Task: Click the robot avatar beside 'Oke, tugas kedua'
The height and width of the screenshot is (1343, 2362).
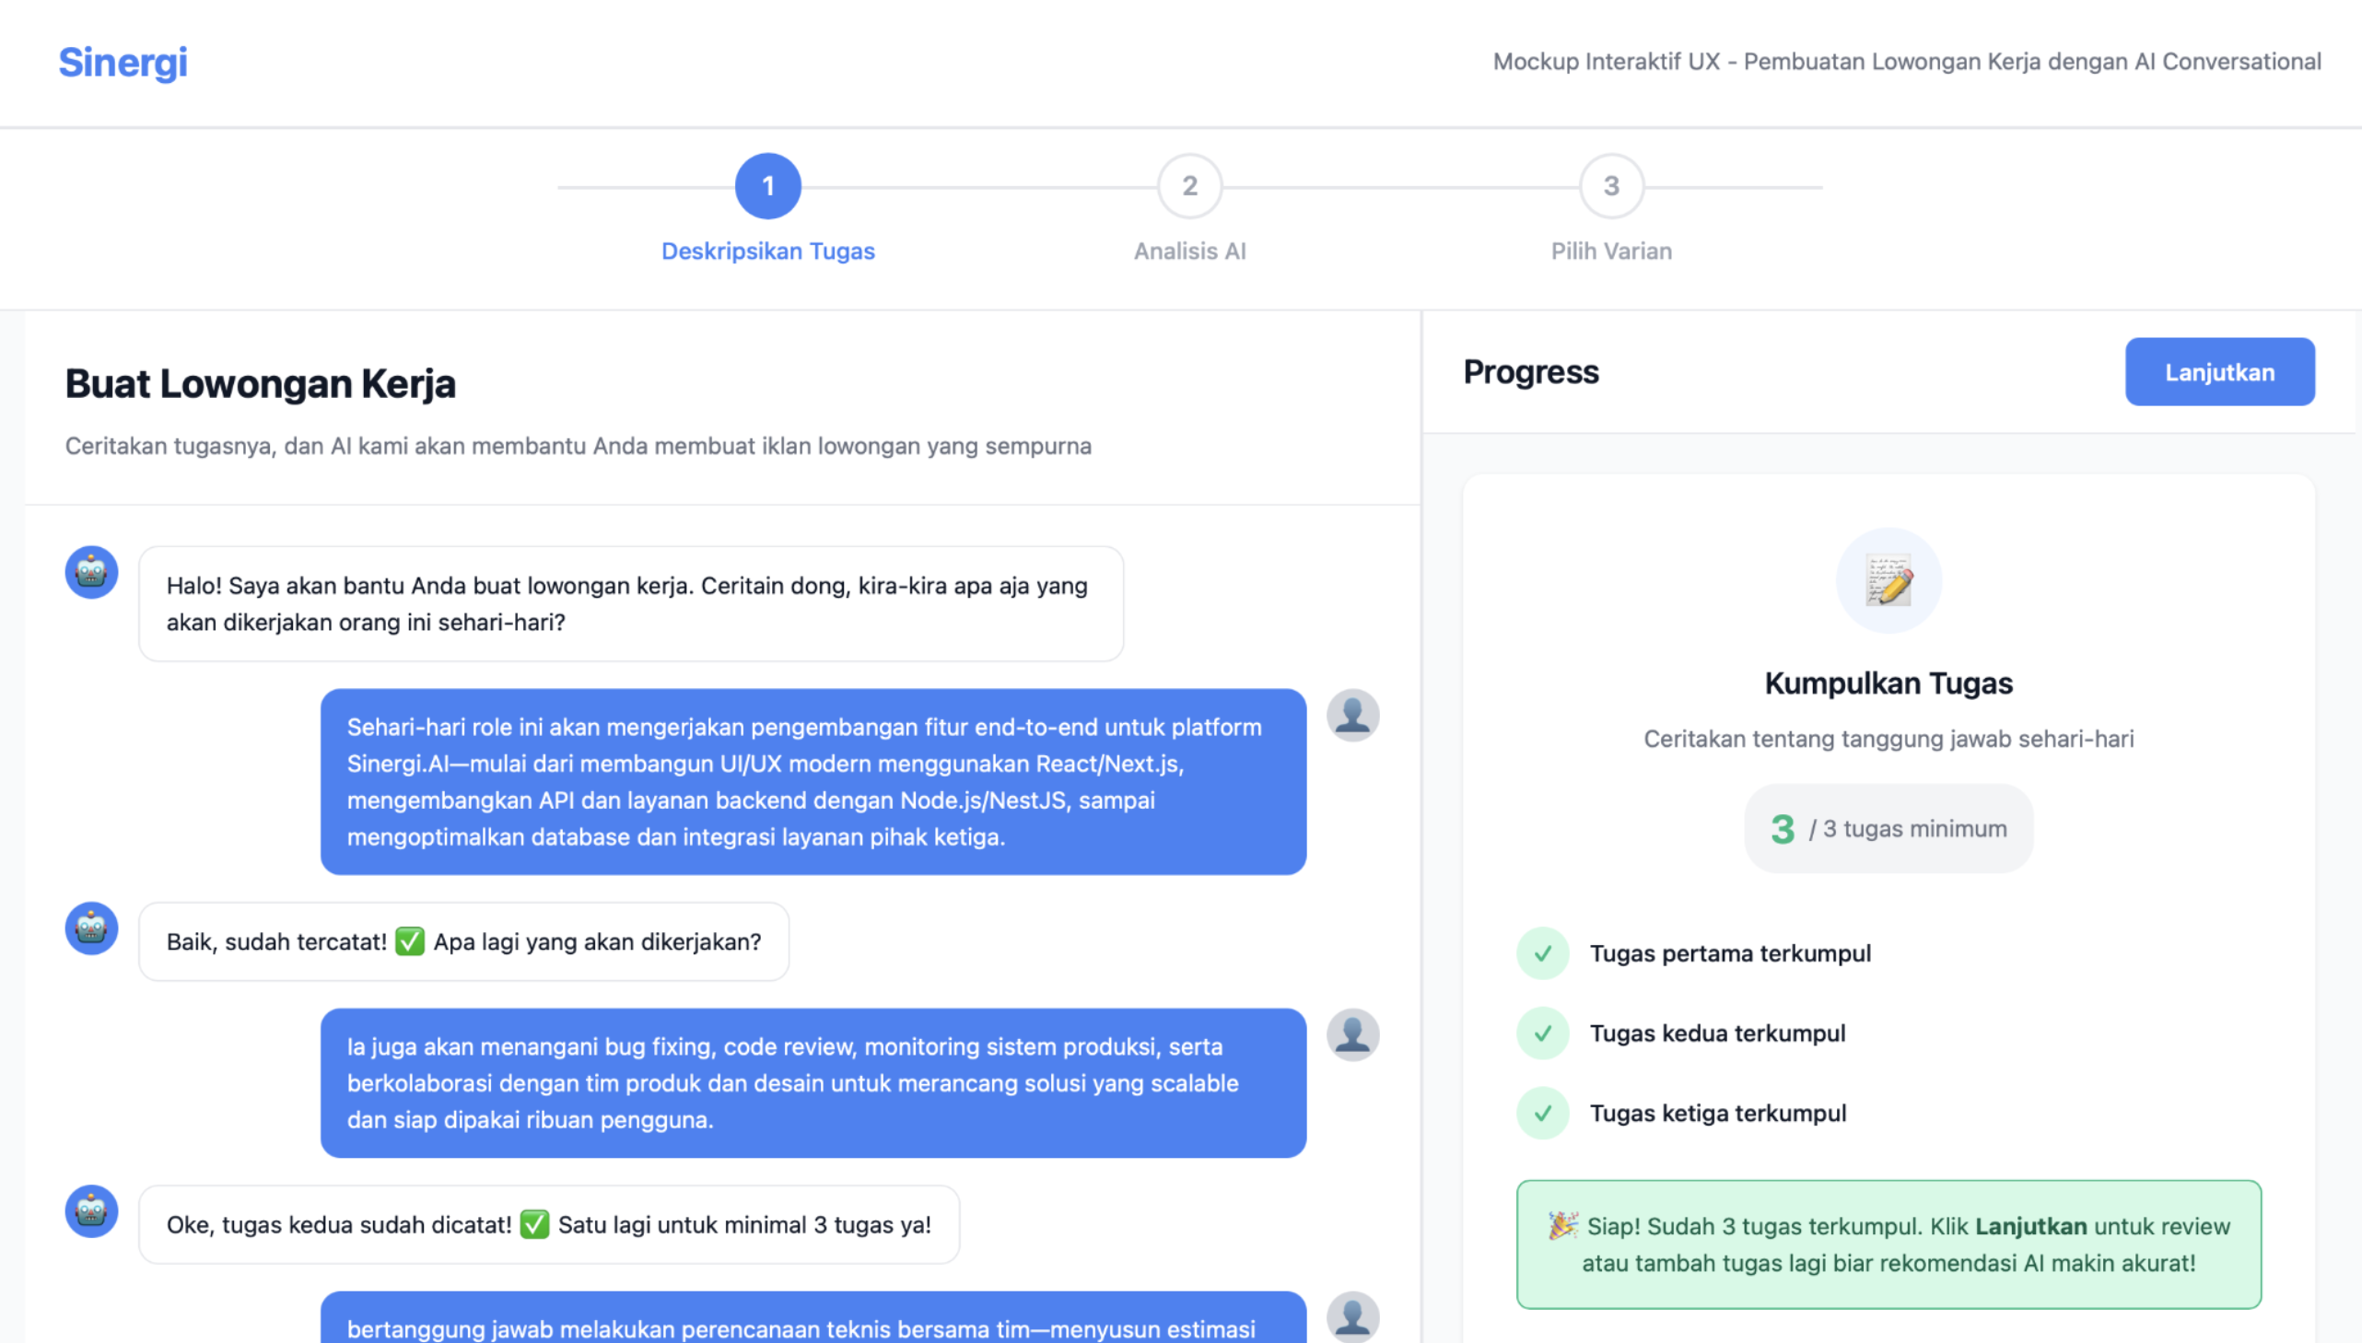Action: pyautogui.click(x=91, y=1211)
